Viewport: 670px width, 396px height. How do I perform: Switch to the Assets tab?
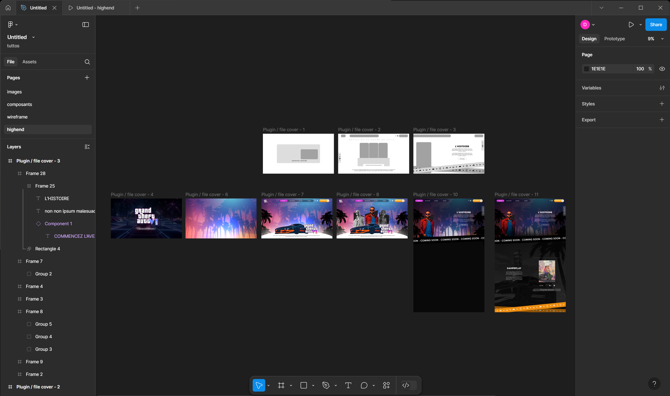tap(29, 62)
